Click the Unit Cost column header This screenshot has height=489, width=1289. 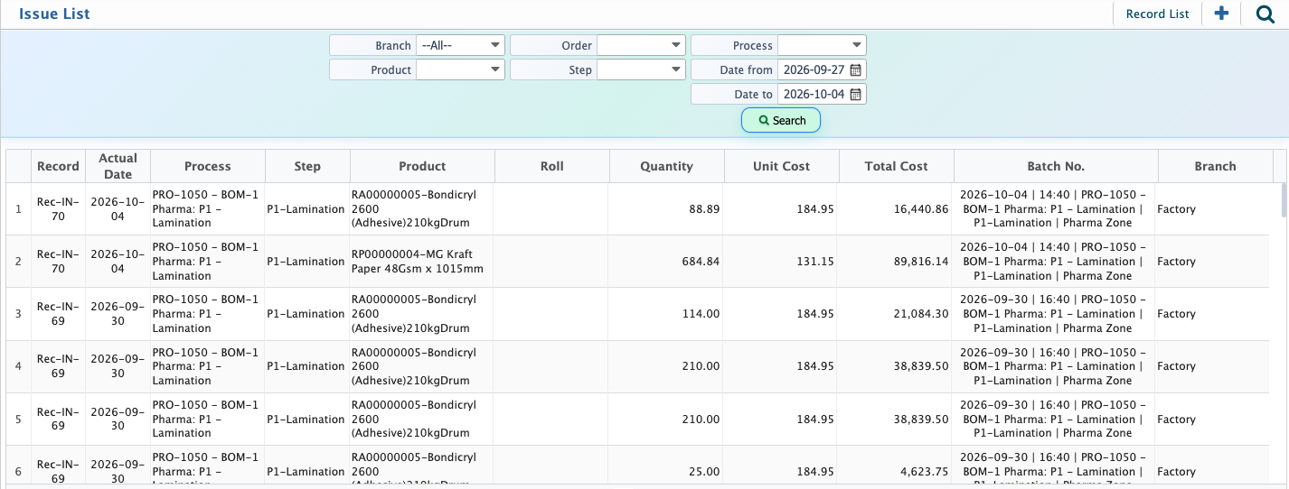tap(781, 166)
